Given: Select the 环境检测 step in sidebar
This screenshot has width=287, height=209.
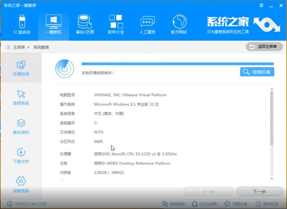Looking at the screenshot, I should pyautogui.click(x=21, y=68).
